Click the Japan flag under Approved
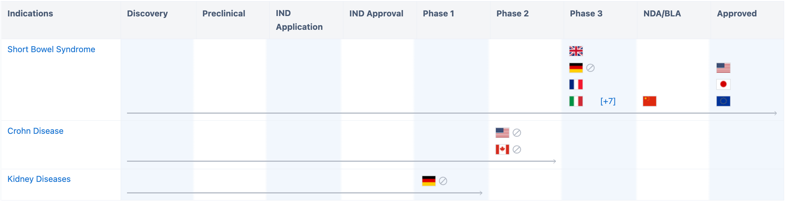The width and height of the screenshot is (786, 202). pyautogui.click(x=723, y=85)
